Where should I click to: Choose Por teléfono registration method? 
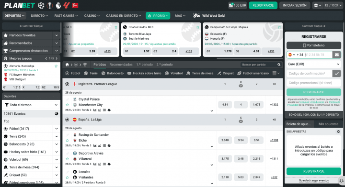point(314,45)
